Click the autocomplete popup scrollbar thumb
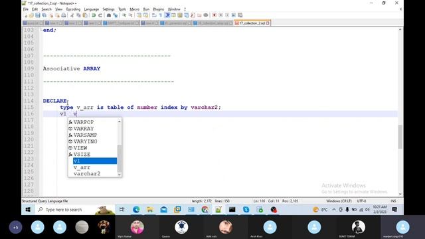Image resolution: width=425 pixels, height=239 pixels. point(120,159)
